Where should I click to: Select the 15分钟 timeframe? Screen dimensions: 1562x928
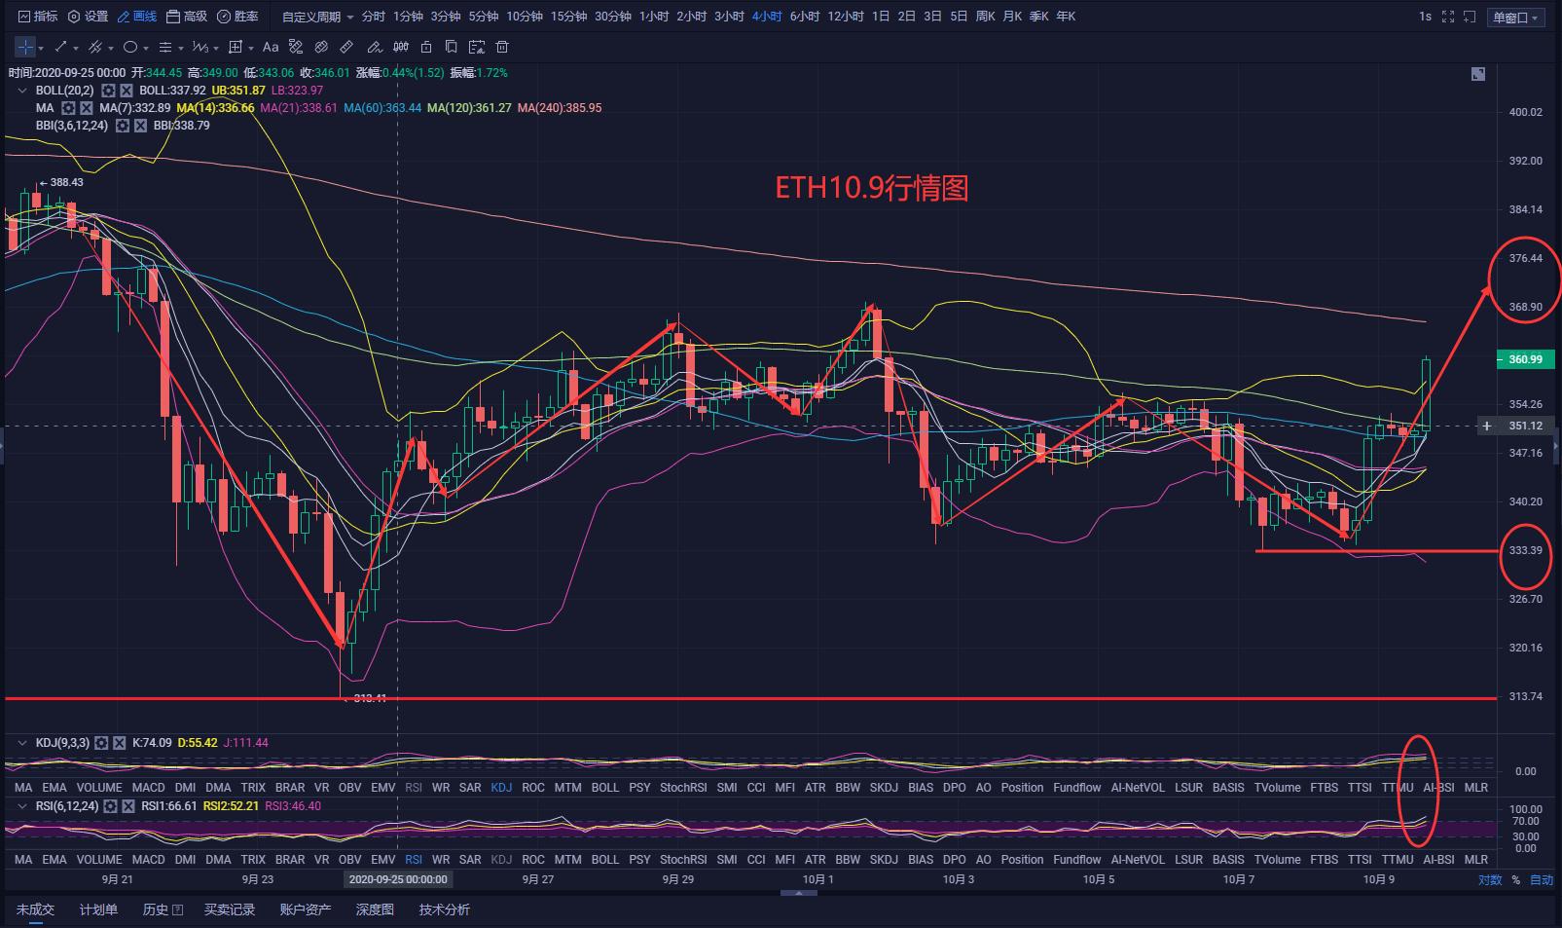568,17
